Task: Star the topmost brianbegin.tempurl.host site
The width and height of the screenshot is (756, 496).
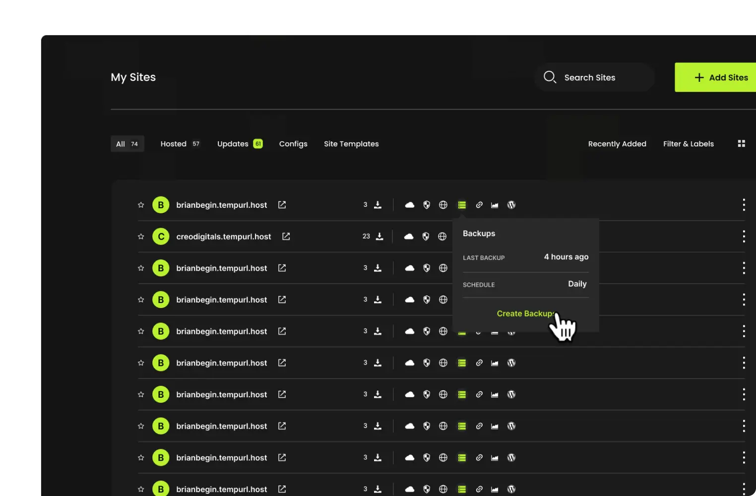Action: 141,205
